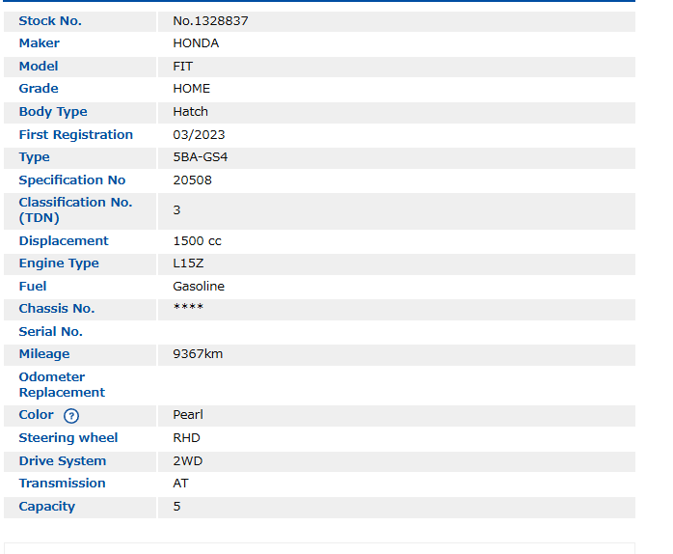Click the Classification No. (TDN) label

pos(75,210)
